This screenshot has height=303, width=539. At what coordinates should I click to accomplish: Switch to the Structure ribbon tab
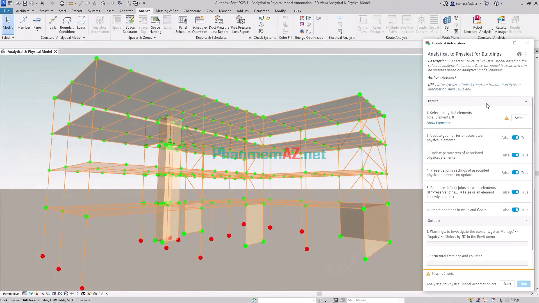(46, 11)
